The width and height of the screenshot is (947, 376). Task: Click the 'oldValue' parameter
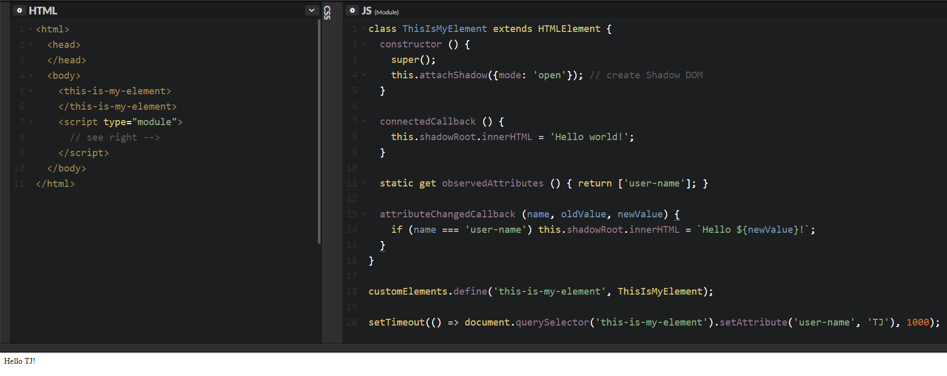click(x=583, y=214)
